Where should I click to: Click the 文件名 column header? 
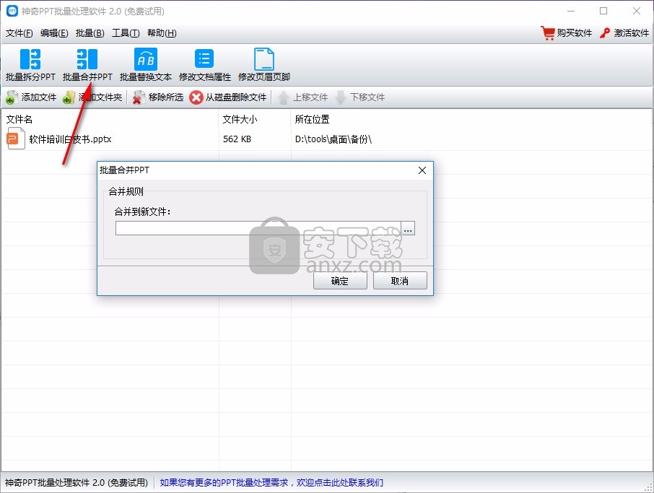[x=19, y=119]
